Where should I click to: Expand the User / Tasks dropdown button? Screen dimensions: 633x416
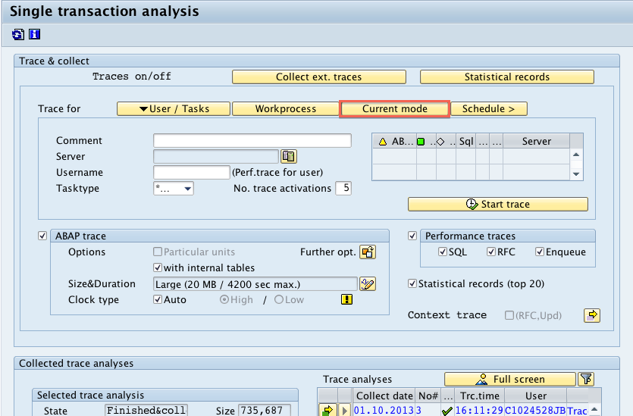click(x=174, y=108)
